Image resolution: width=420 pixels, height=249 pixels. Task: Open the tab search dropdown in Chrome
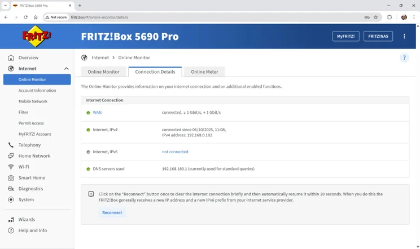6,6
